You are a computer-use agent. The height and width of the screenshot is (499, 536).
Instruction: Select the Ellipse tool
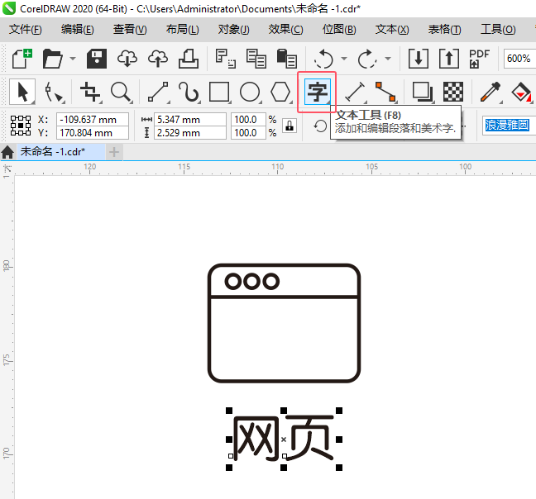(x=250, y=92)
